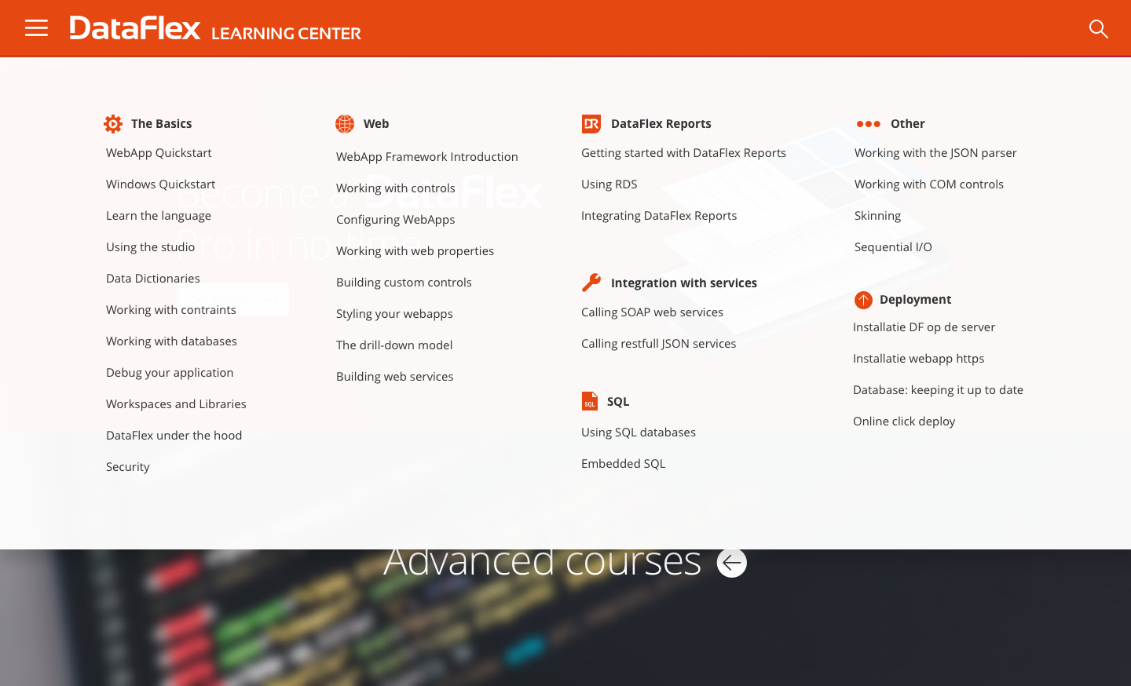Select Working with databases
Image resolution: width=1131 pixels, height=686 pixels.
point(171,341)
